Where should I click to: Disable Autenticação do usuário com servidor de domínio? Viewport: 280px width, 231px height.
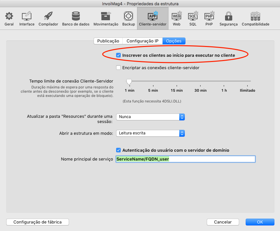[x=119, y=150]
